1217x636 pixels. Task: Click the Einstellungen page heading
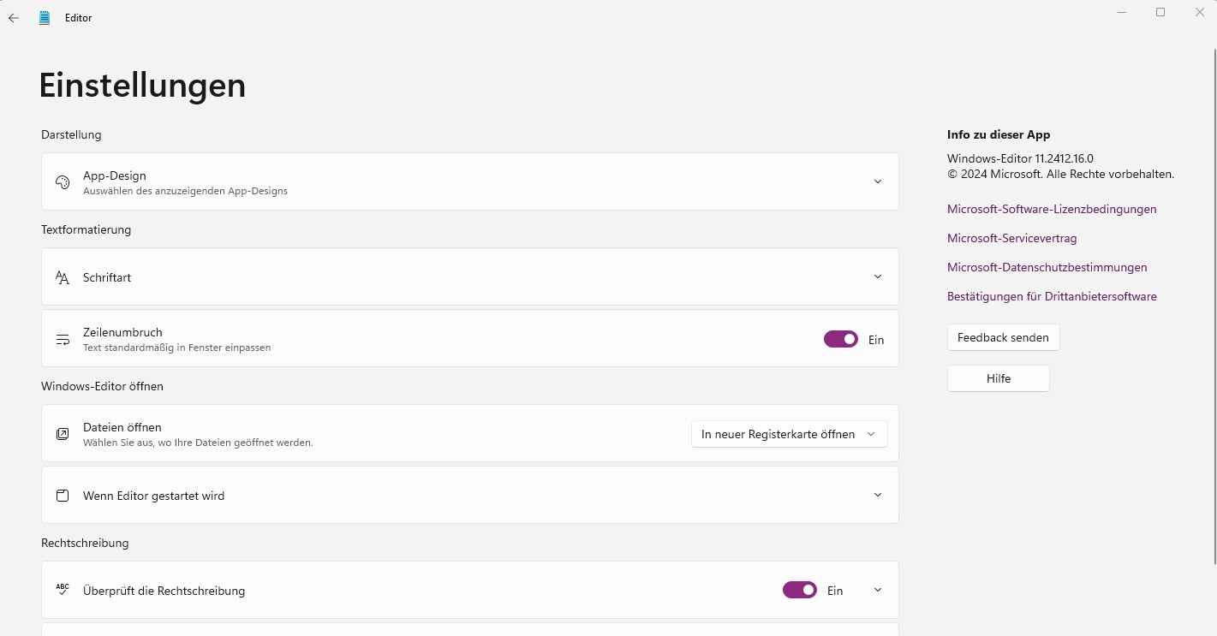142,86
